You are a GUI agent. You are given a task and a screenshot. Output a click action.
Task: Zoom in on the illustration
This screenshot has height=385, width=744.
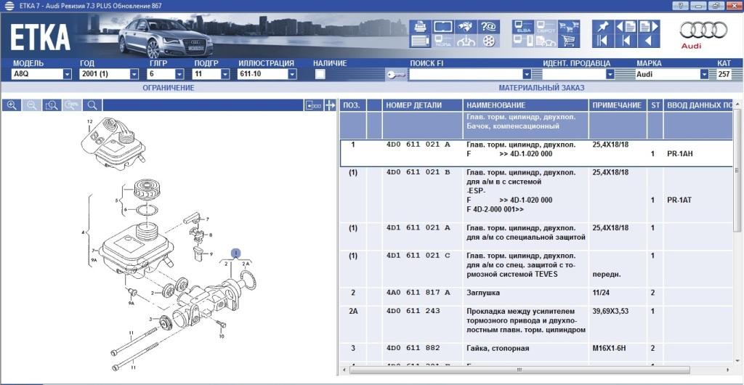(x=12, y=105)
